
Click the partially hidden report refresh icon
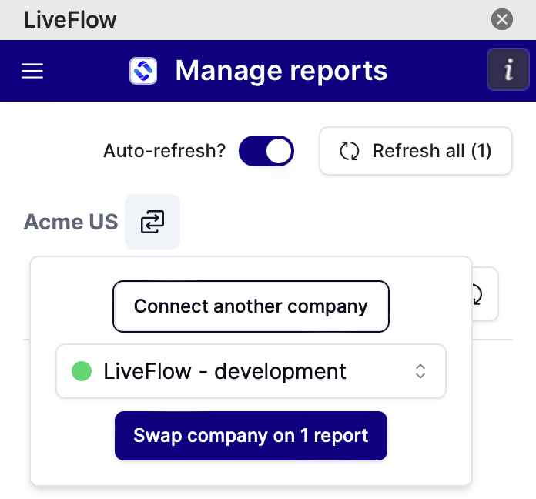(x=478, y=294)
